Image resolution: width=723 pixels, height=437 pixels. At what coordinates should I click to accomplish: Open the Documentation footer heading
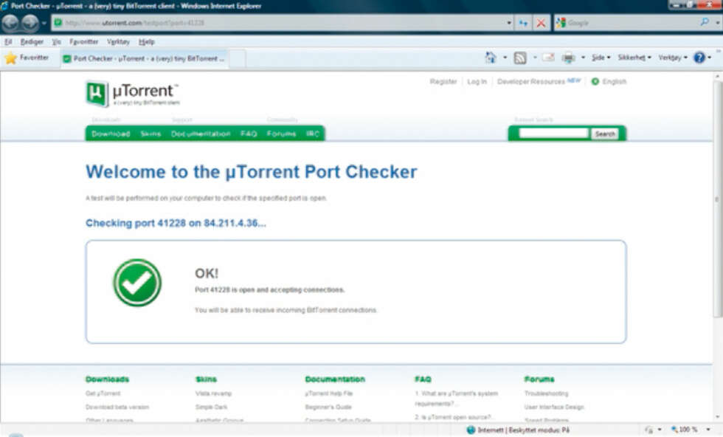(335, 379)
